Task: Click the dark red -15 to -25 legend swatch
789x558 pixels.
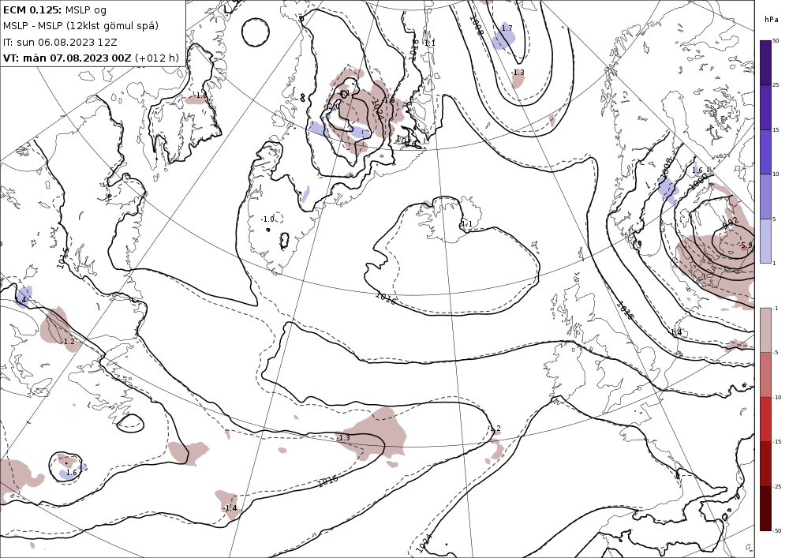Action: (x=765, y=463)
